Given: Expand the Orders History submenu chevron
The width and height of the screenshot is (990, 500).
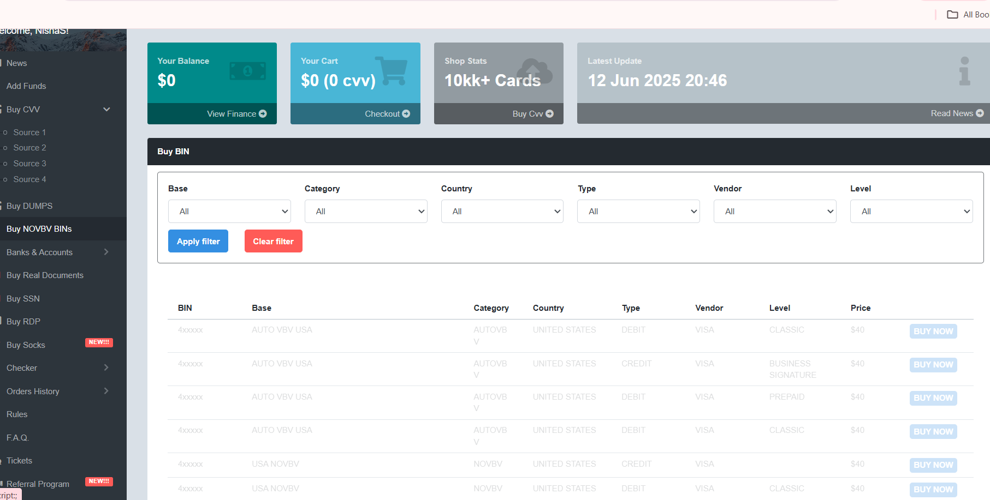Looking at the screenshot, I should 106,391.
